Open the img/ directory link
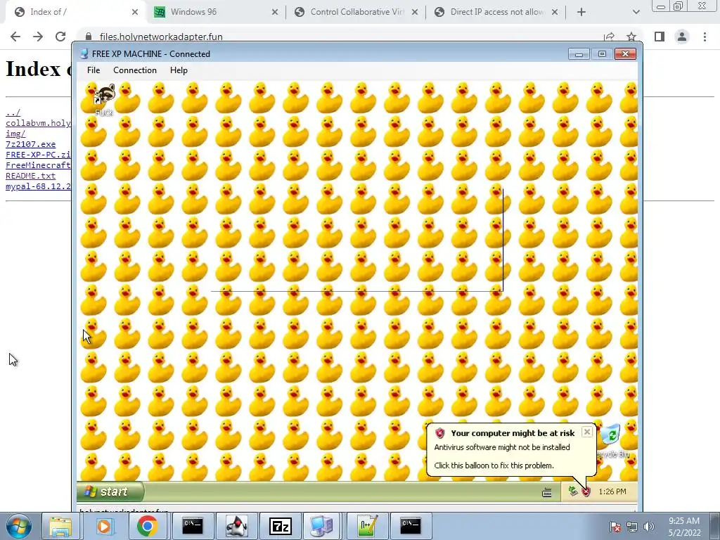Screen dimensions: 720x540 click(15, 134)
